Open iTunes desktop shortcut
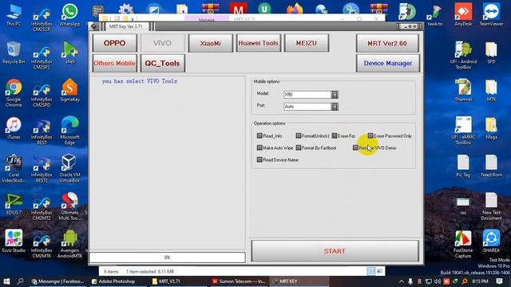511x287 pixels. [x=14, y=128]
